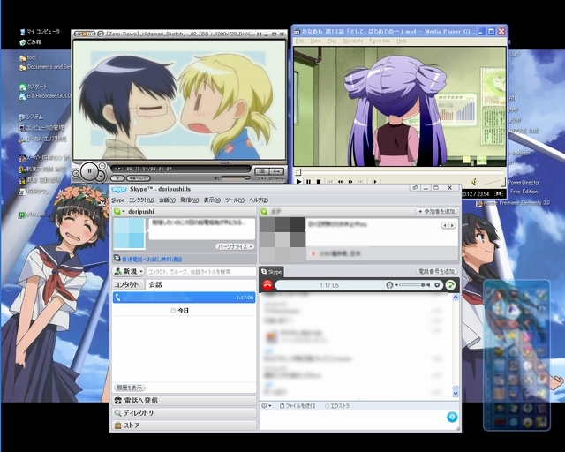The image size is (565, 452).
Task: Open the パーソナライズ dropdown in Skype
Action: point(235,247)
